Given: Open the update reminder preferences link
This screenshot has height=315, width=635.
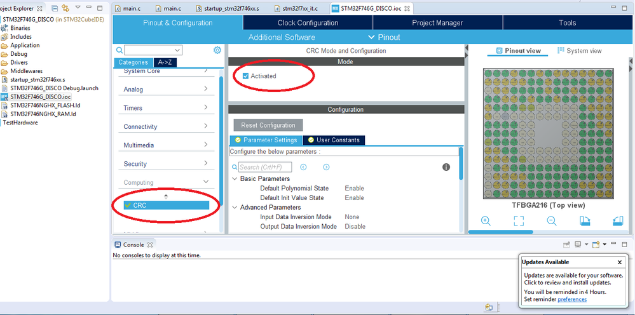Looking at the screenshot, I should pyautogui.click(x=572, y=299).
